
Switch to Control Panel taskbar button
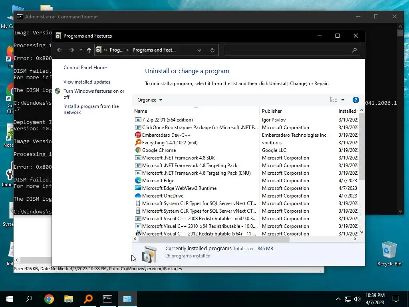pyautogui.click(x=127, y=299)
